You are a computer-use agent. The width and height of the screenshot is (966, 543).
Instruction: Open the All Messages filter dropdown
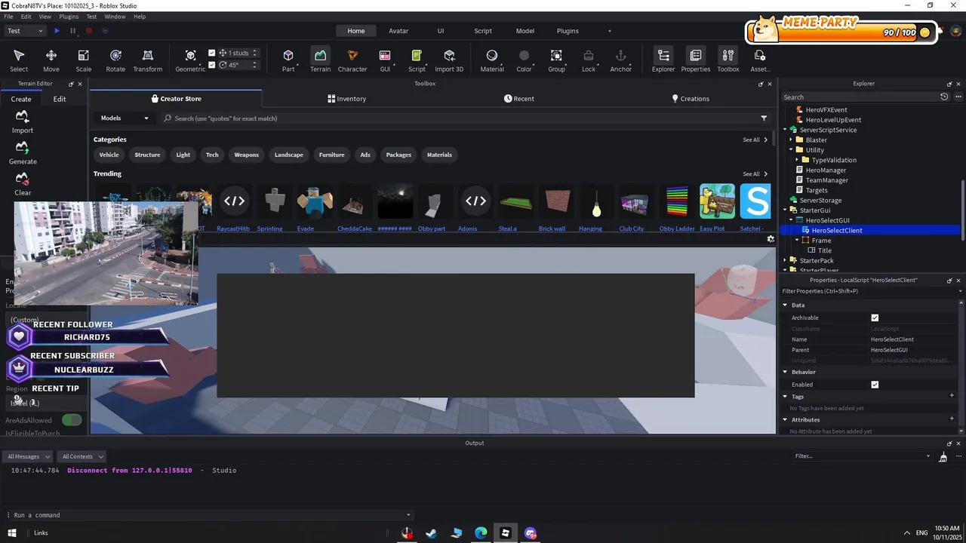click(x=28, y=456)
